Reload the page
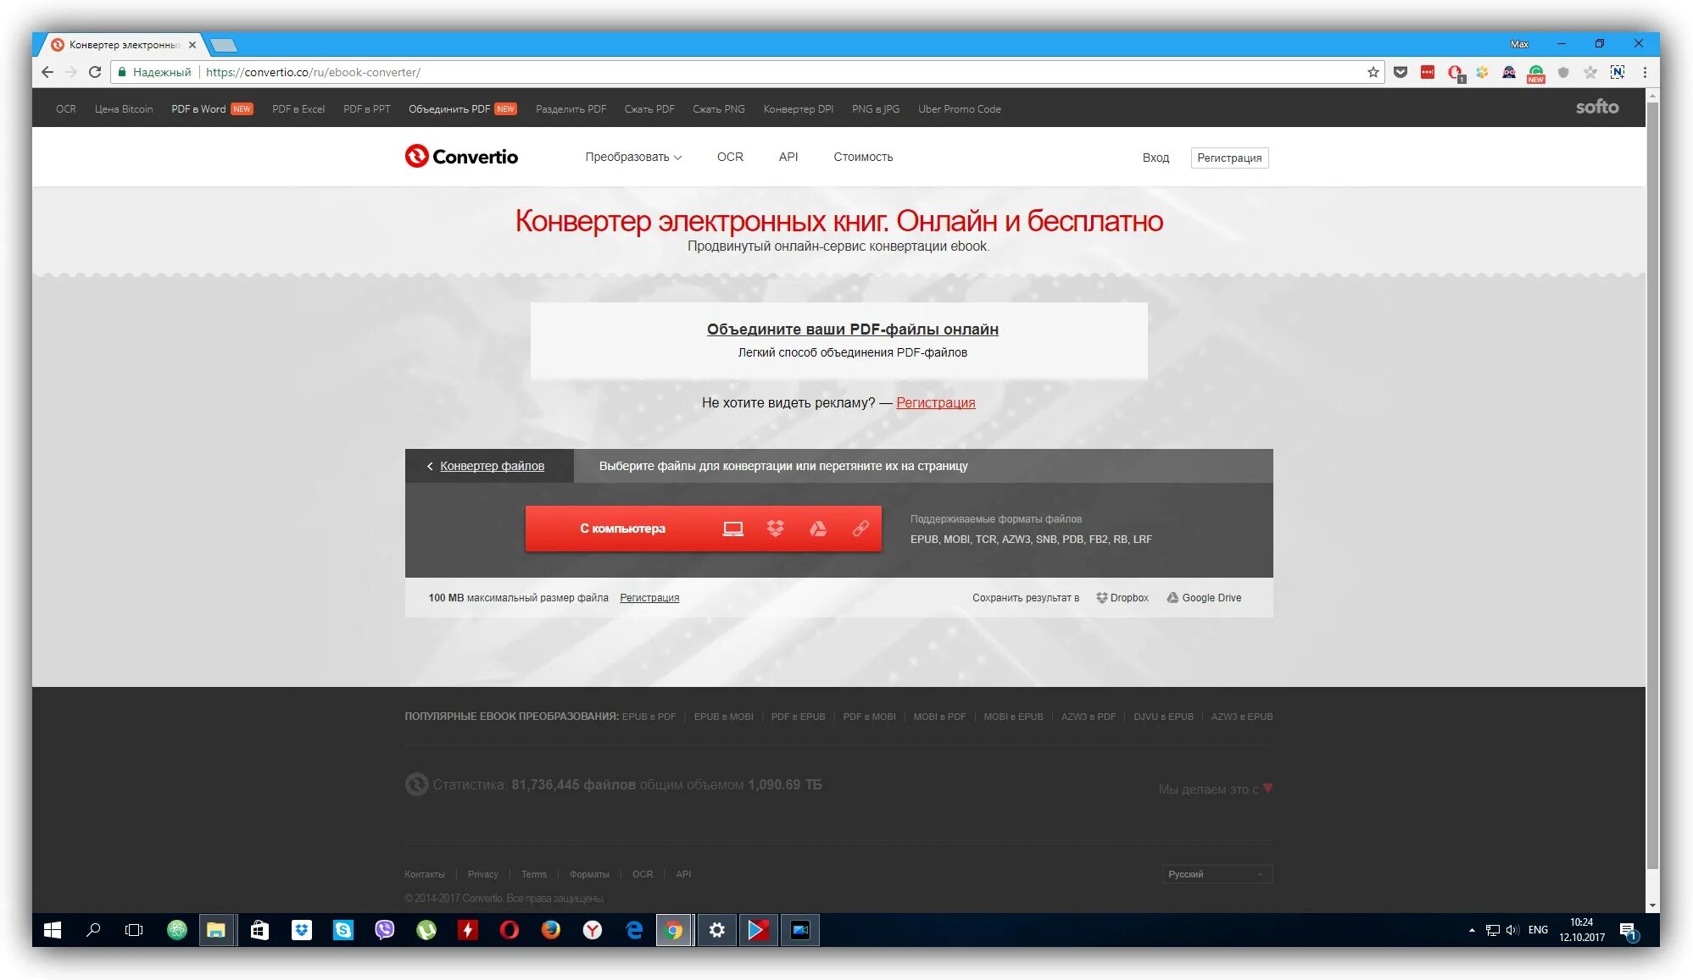 (x=95, y=72)
